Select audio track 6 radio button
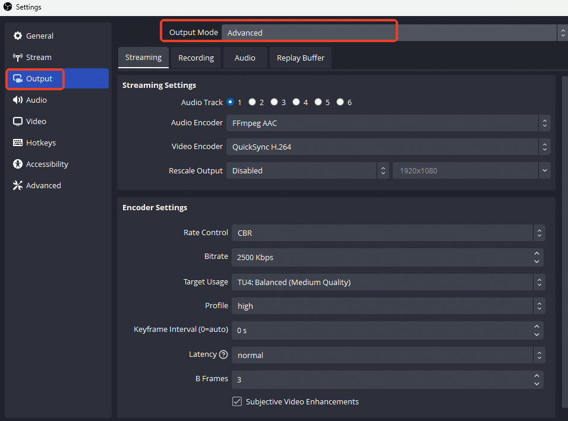 point(340,102)
